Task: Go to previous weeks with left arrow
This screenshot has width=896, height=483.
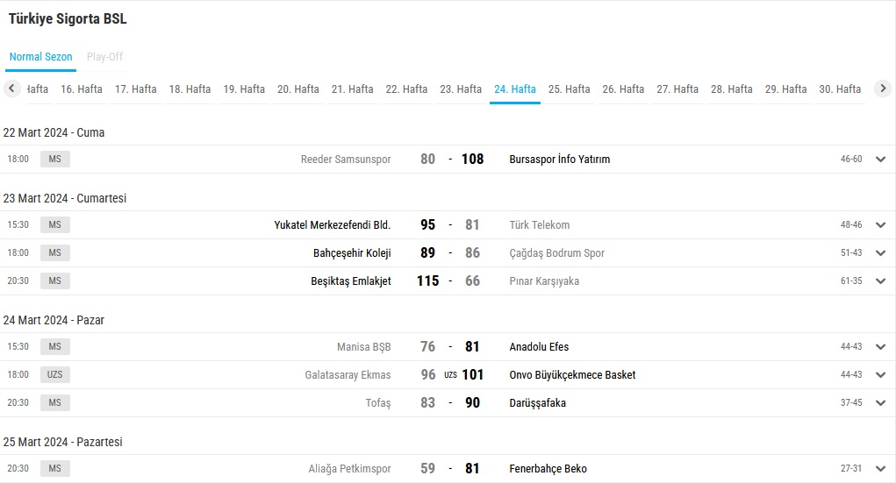Action: tap(11, 89)
